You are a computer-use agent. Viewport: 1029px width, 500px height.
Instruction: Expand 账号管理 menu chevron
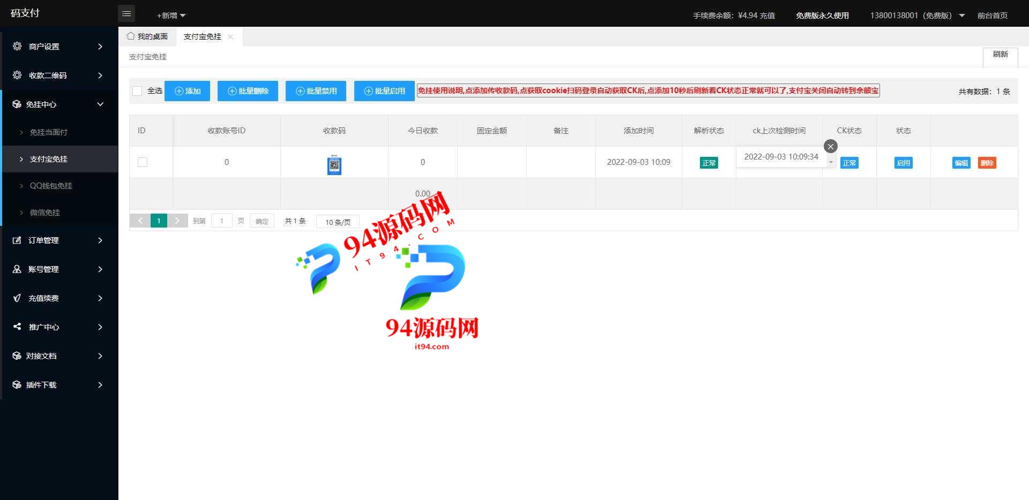[x=100, y=269]
